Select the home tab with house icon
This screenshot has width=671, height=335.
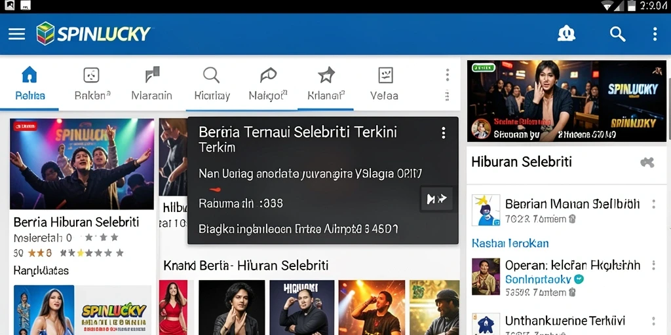(29, 84)
